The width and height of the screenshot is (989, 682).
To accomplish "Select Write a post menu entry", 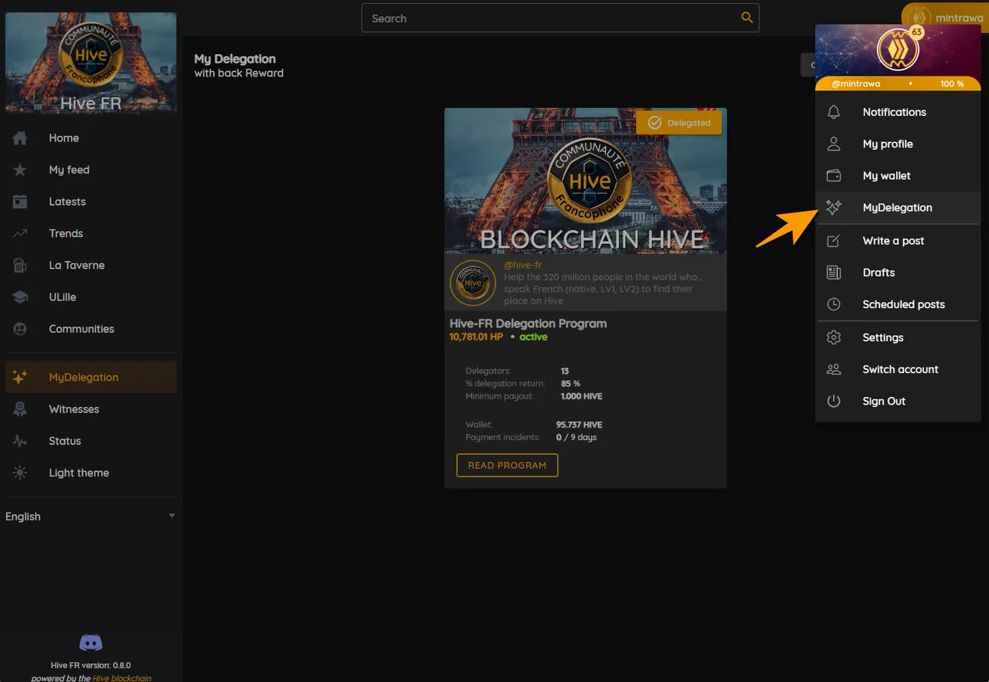I will tap(898, 241).
